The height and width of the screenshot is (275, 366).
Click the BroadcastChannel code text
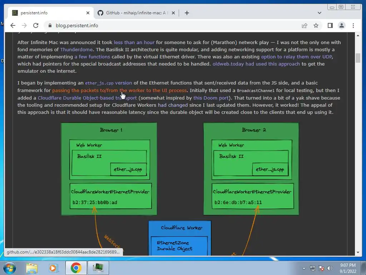point(256,91)
